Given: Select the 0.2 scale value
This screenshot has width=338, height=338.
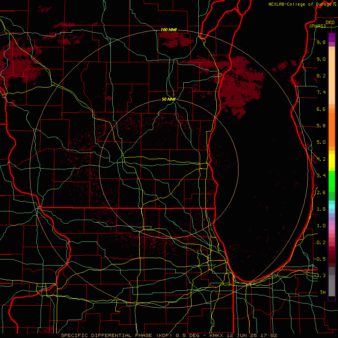Looking at the screenshot, I should [321, 243].
